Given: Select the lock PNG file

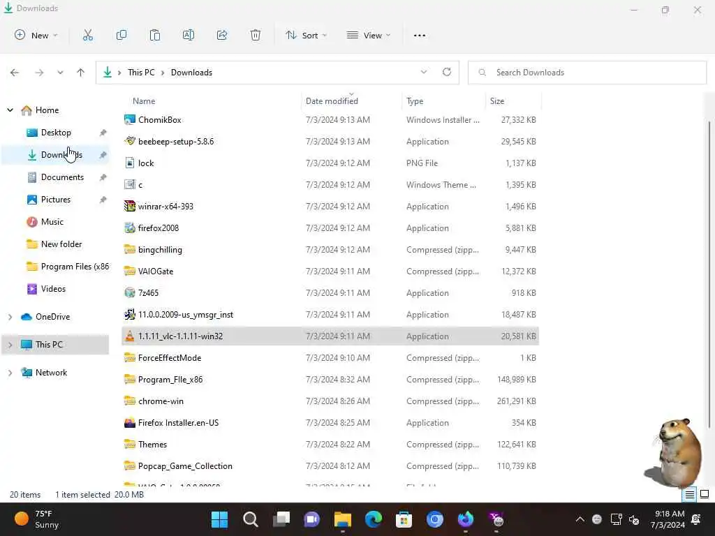Looking at the screenshot, I should 330,163.
